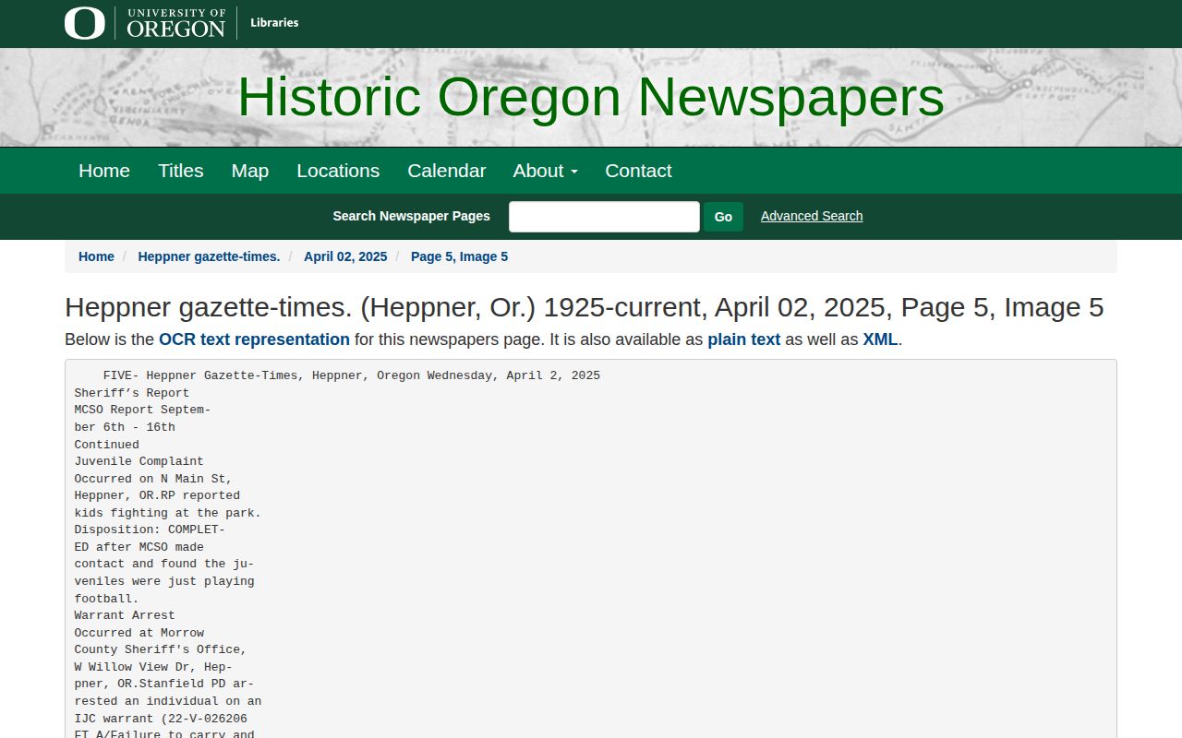Click the 'Warrant Arrest' OCR line

[x=125, y=615]
